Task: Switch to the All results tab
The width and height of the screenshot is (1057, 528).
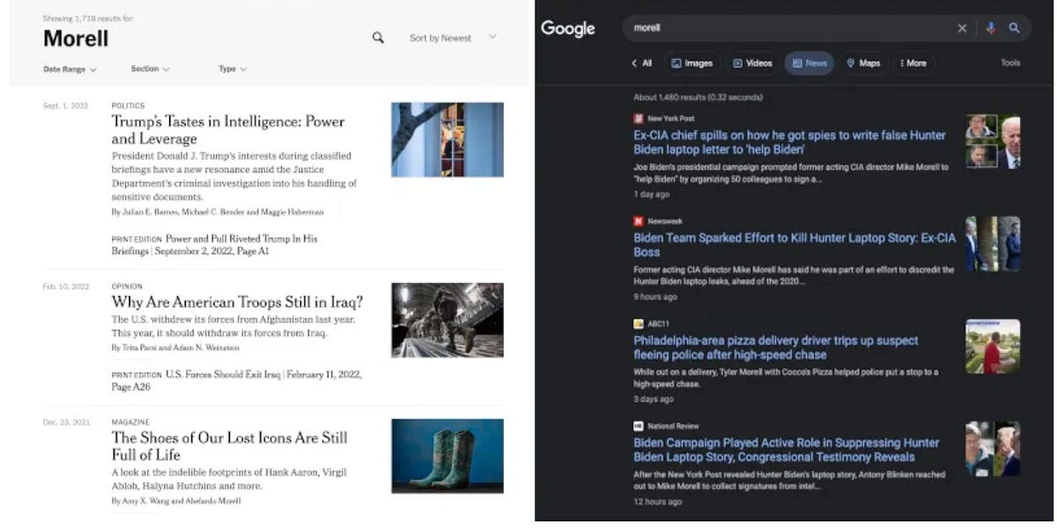Action: point(642,63)
